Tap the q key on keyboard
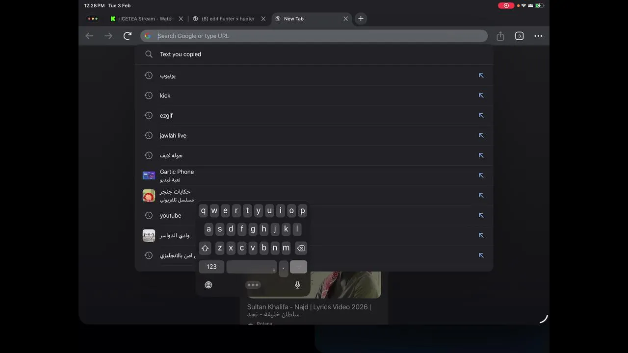 click(203, 211)
